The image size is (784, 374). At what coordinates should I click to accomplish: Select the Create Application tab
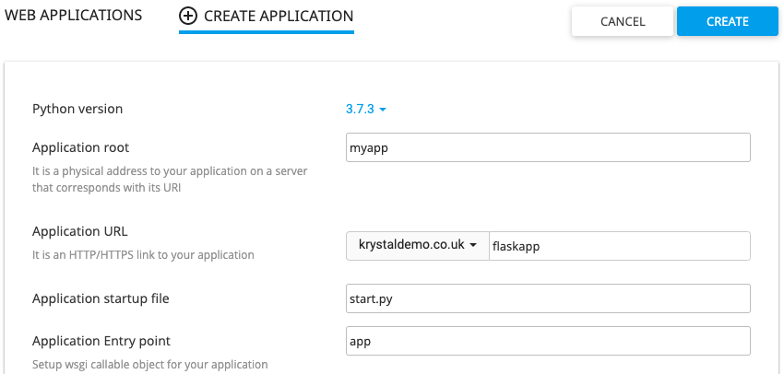[x=267, y=17]
